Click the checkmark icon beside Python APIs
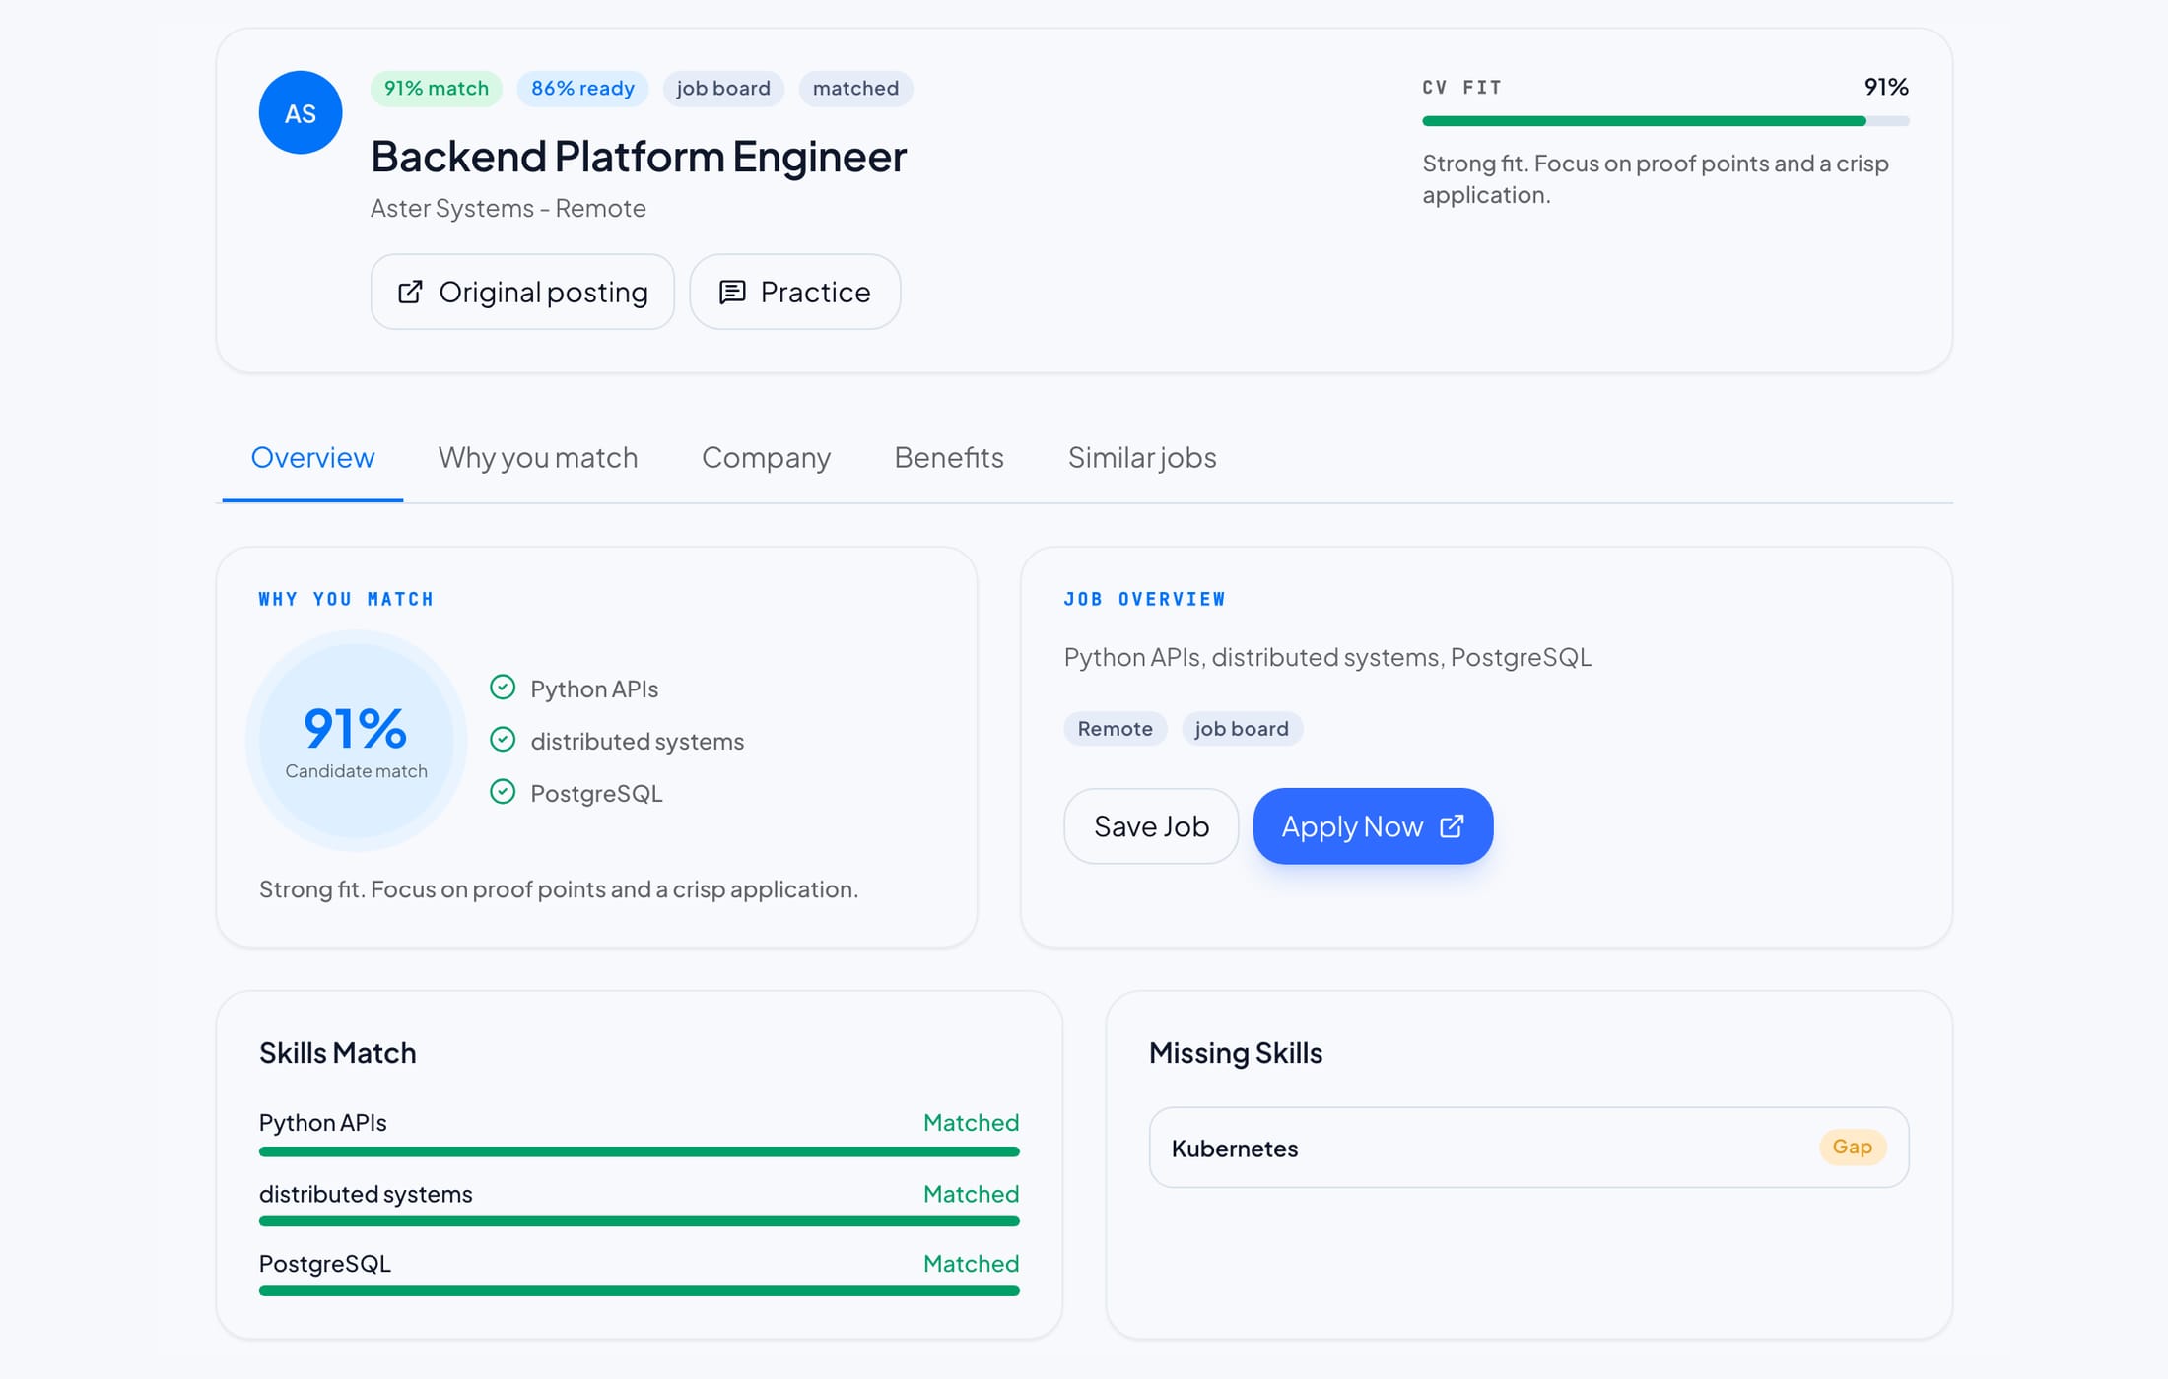The width and height of the screenshot is (2168, 1379). pos(503,688)
